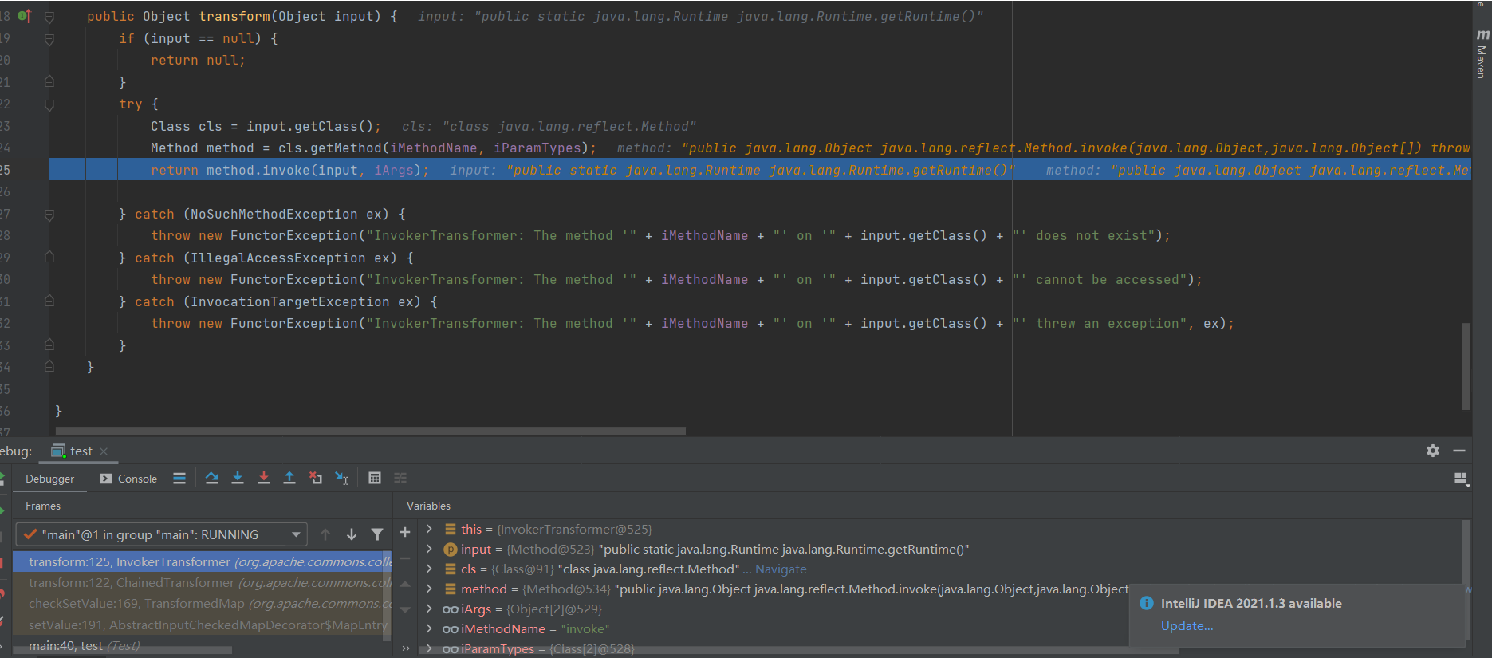
Task: Click the Variables panel header label
Action: pyautogui.click(x=428, y=506)
